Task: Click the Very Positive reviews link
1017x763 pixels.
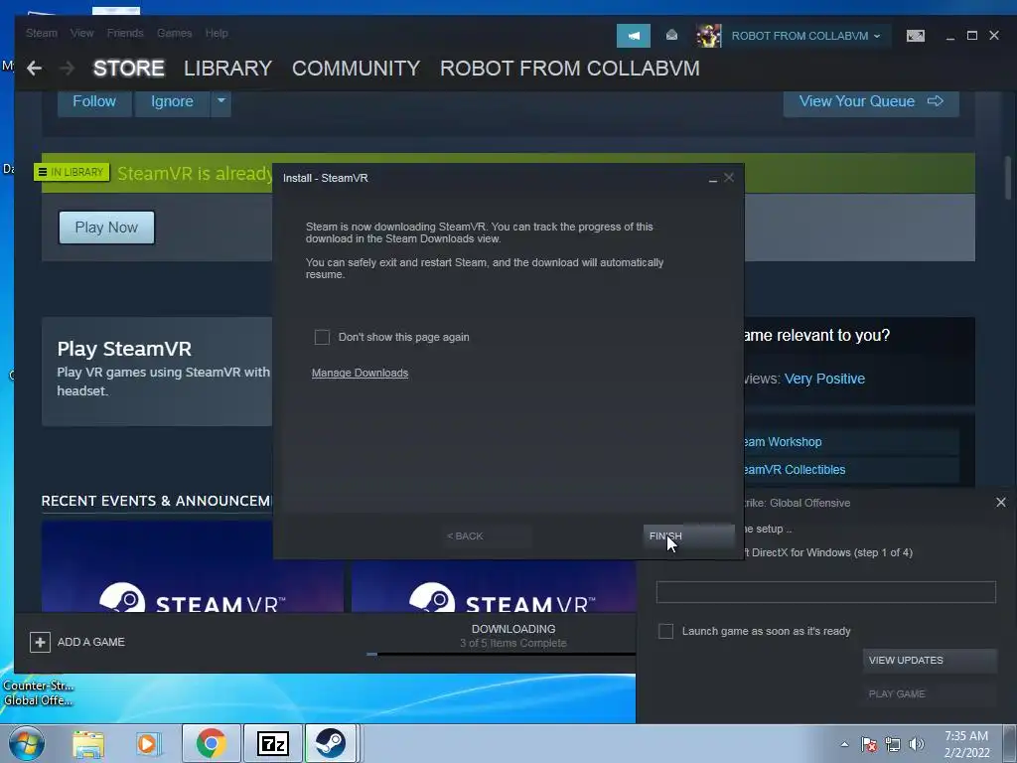Action: [824, 379]
